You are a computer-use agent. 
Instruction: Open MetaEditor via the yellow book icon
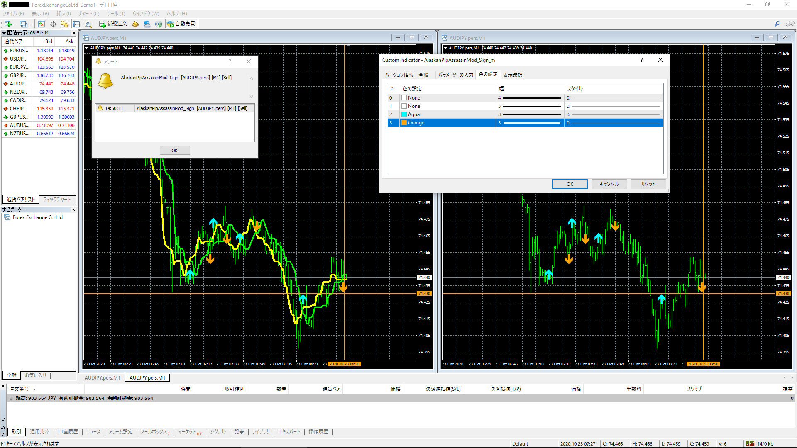135,24
